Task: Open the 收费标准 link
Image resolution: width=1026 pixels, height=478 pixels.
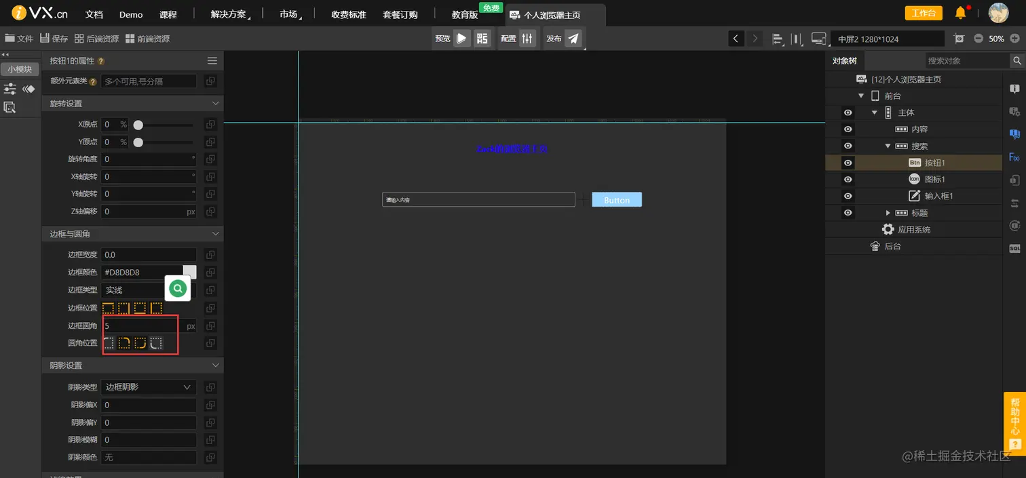Action: click(x=348, y=14)
